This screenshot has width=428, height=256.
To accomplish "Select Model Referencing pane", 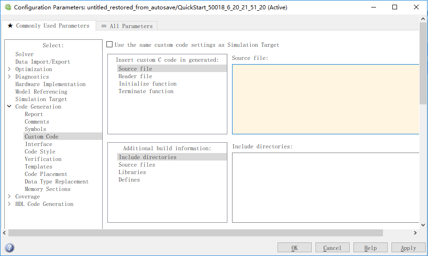I will (x=41, y=92).
